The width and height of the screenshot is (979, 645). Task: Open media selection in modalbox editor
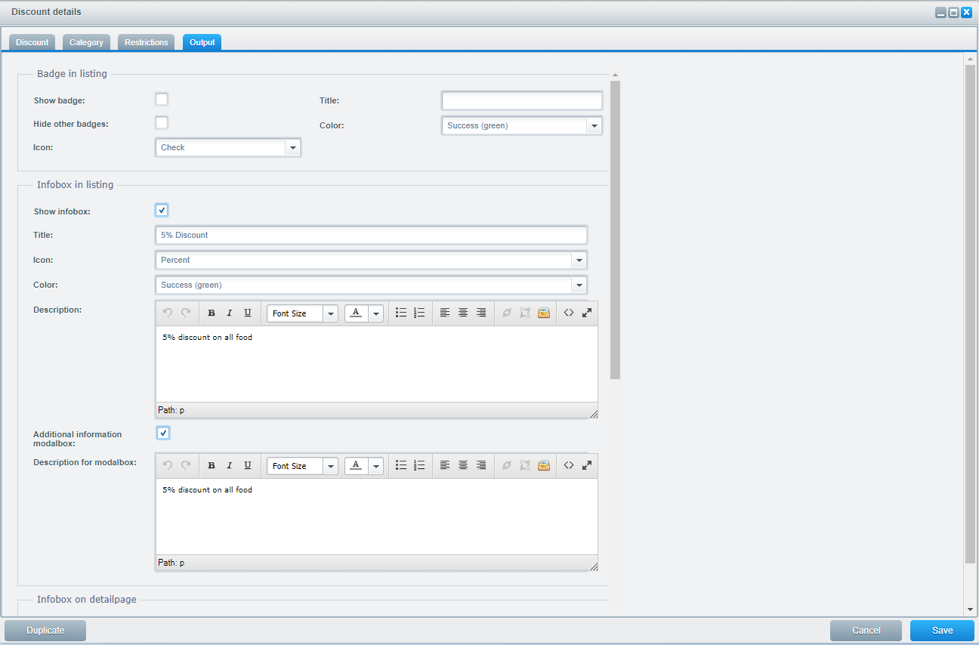coord(543,466)
